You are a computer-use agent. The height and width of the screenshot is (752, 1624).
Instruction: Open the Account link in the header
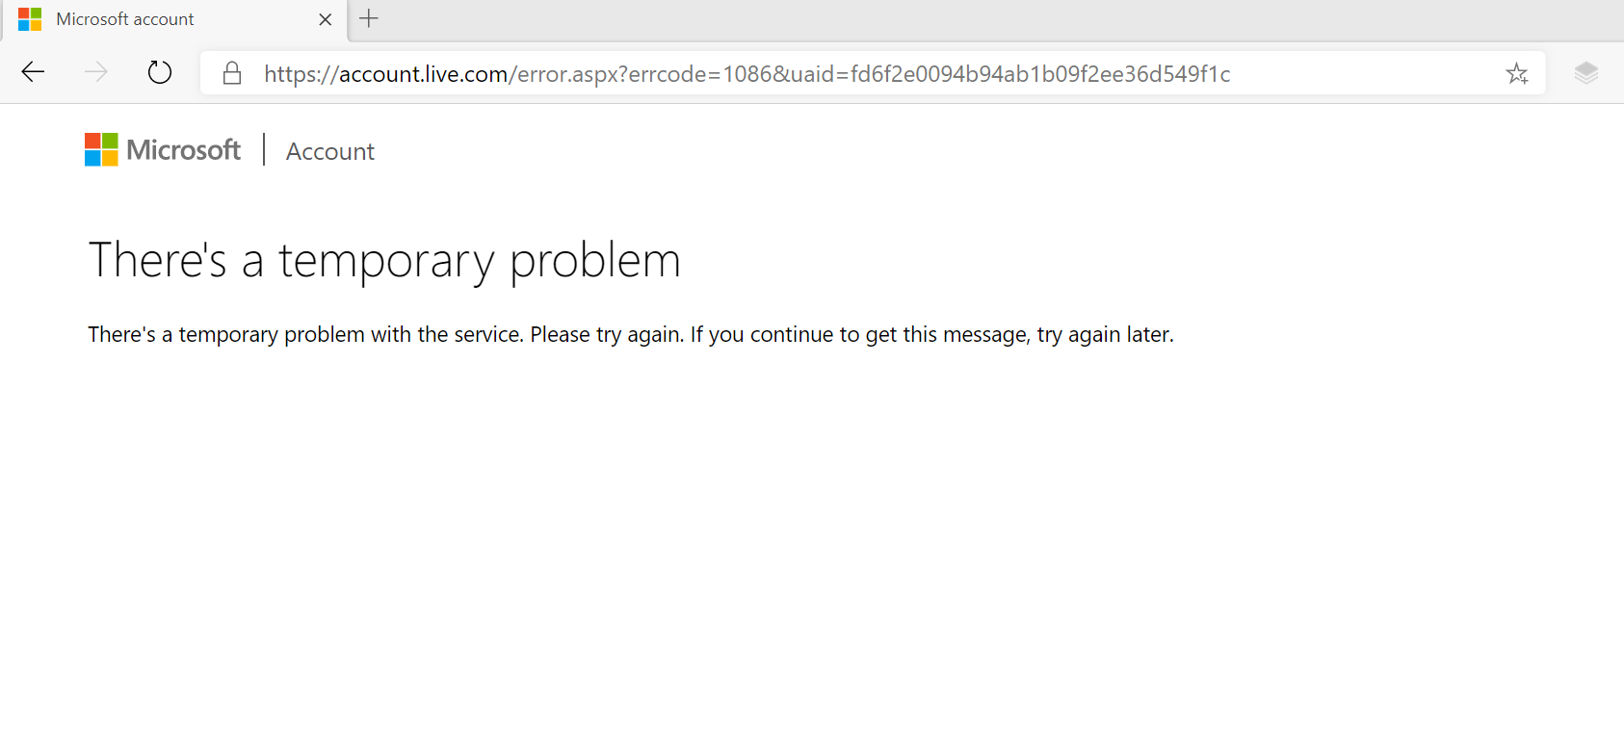click(330, 151)
